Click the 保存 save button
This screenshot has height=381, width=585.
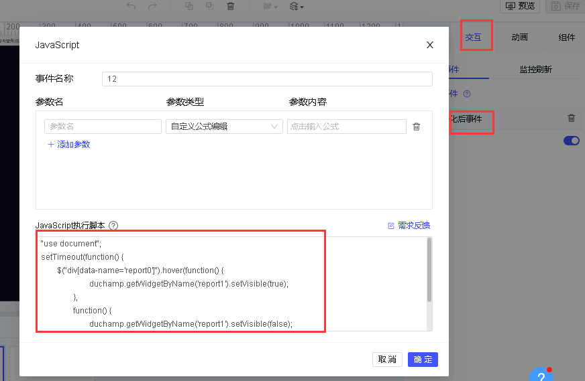566,6
